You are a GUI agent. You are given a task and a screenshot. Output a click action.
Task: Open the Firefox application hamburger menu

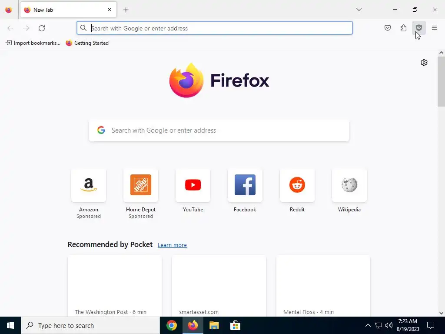[435, 28]
